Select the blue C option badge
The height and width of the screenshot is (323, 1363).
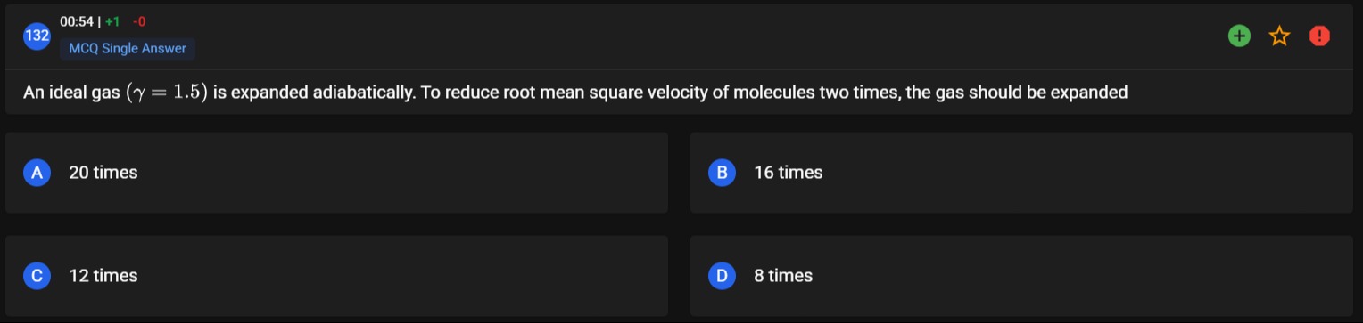(x=37, y=276)
